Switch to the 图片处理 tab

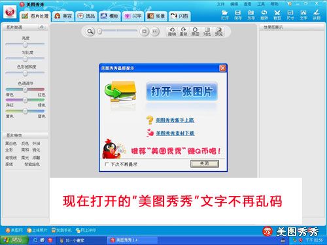[x=35, y=16]
